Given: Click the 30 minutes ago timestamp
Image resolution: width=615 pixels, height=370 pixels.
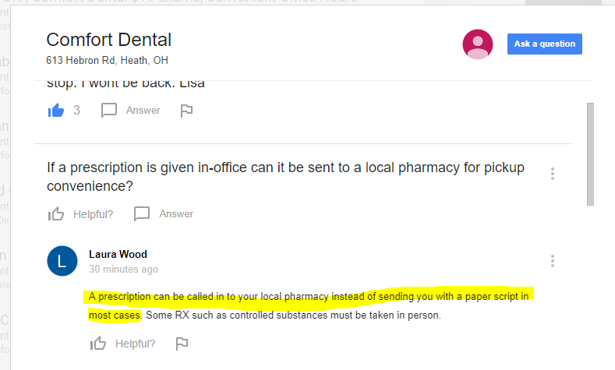Looking at the screenshot, I should pyautogui.click(x=123, y=270).
